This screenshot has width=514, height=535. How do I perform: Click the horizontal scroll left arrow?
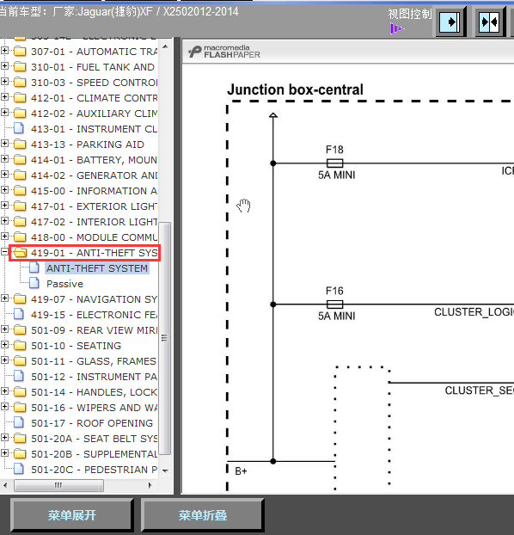click(5, 485)
